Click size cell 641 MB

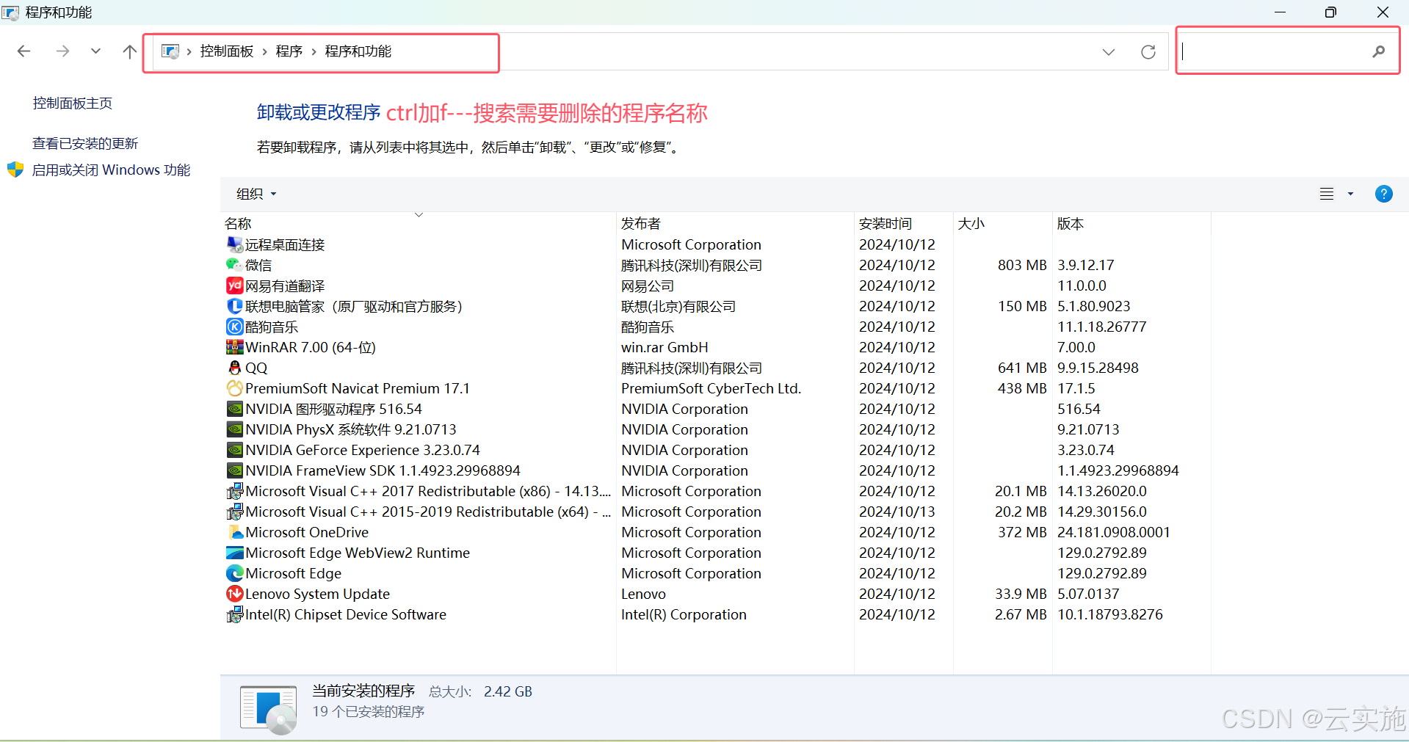(x=1022, y=368)
